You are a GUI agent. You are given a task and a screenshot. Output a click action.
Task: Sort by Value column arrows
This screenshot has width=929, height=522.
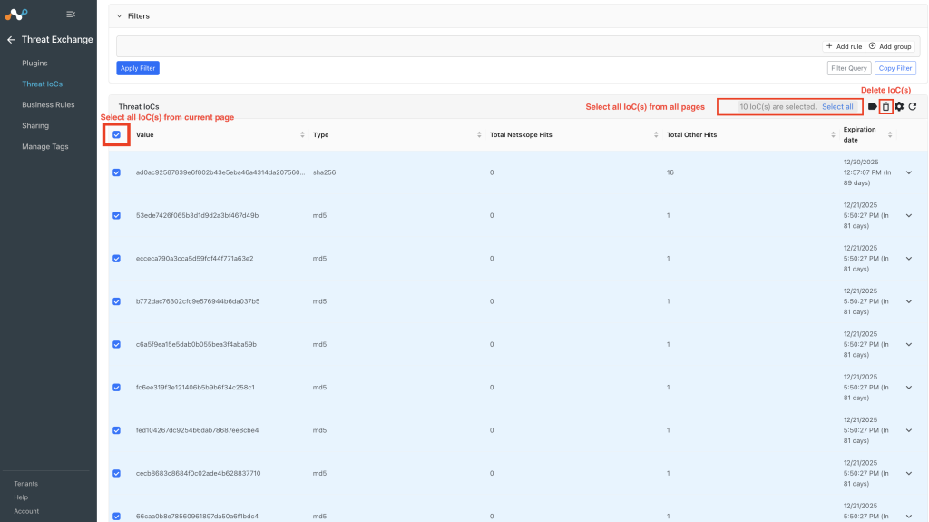(x=302, y=134)
